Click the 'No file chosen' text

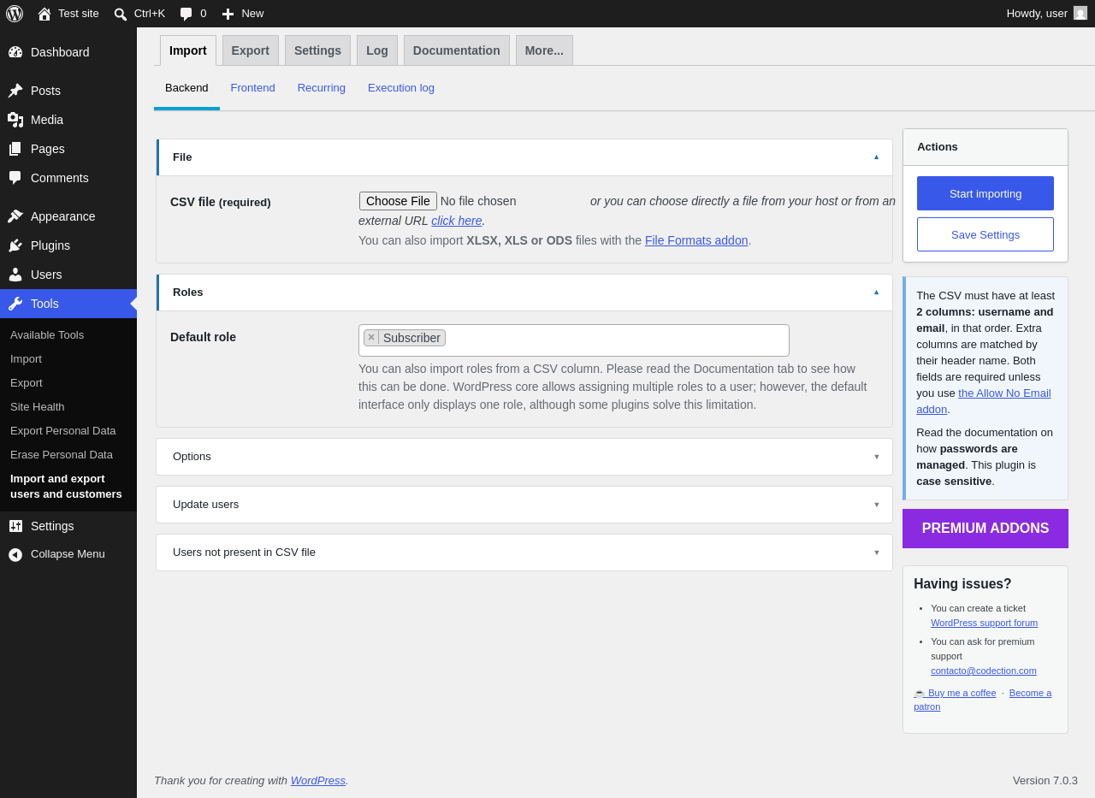(478, 201)
